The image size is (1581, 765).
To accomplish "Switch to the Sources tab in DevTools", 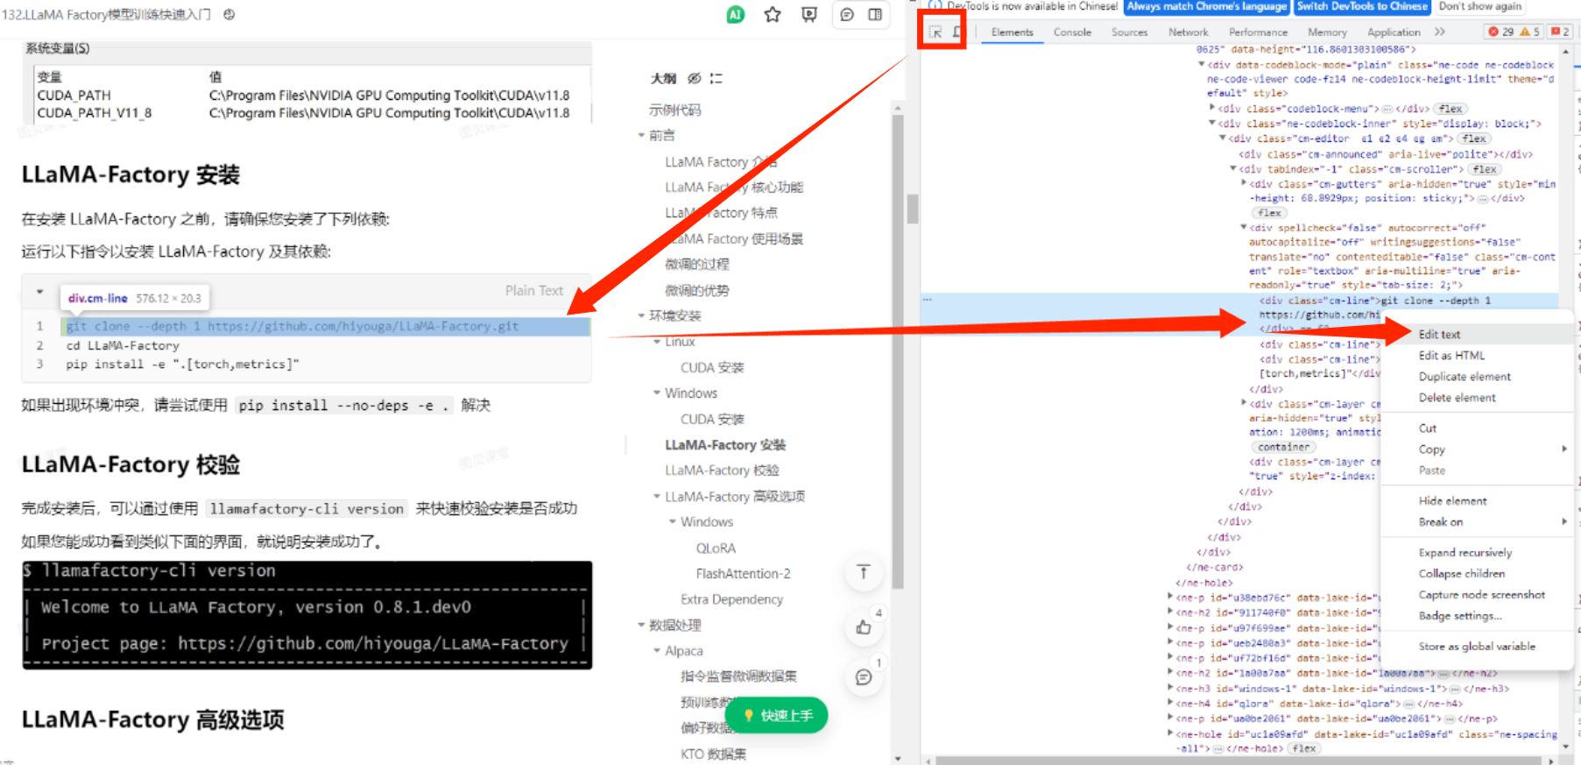I will tap(1129, 32).
